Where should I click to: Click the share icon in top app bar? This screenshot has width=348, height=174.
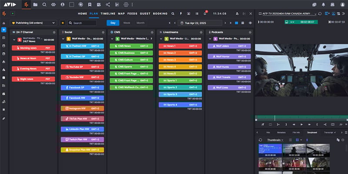point(107,4)
